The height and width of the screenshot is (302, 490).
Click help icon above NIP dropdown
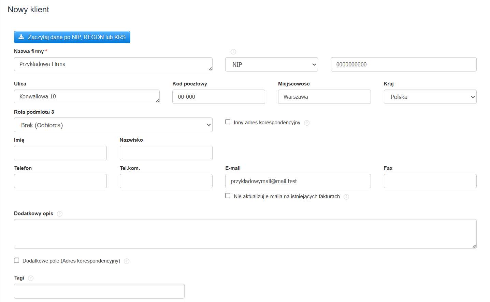click(x=233, y=52)
